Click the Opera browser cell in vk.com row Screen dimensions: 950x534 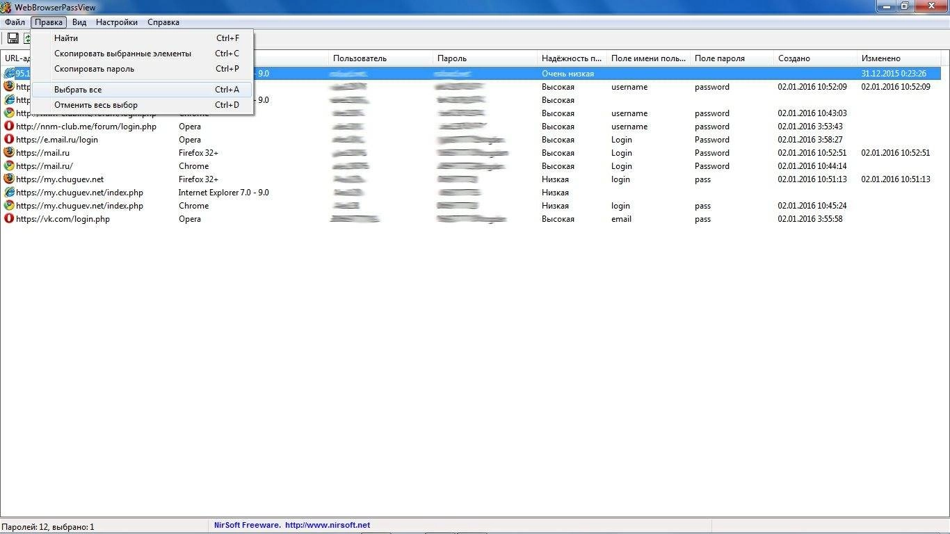(x=190, y=219)
